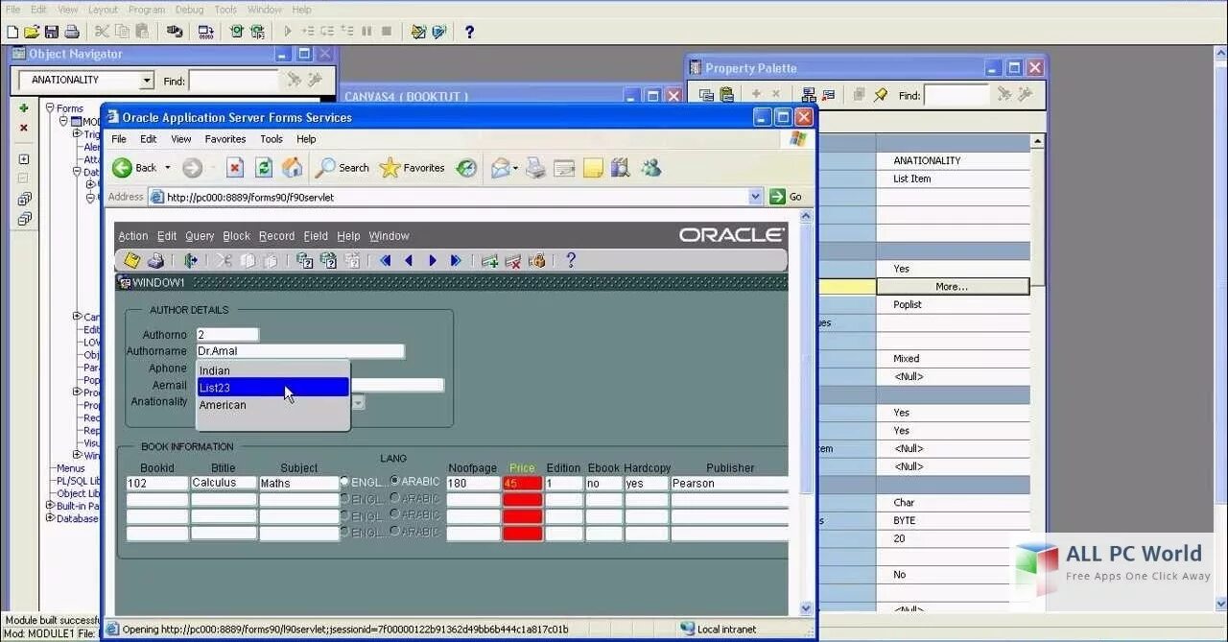1228x642 pixels.
Task: Open the Back button history dropdown arrow
Action: click(167, 168)
